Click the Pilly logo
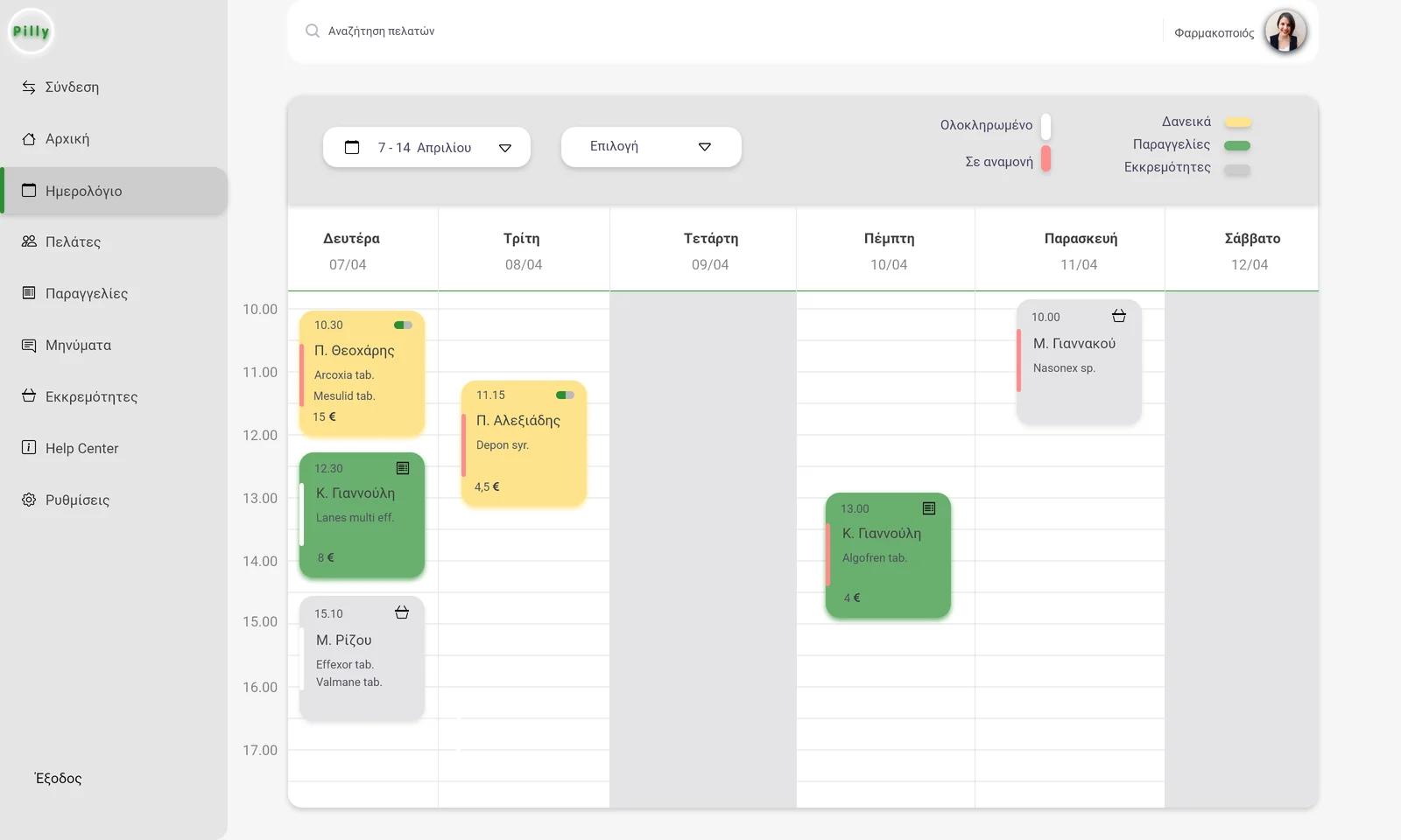This screenshot has width=1401, height=840. coord(31,31)
